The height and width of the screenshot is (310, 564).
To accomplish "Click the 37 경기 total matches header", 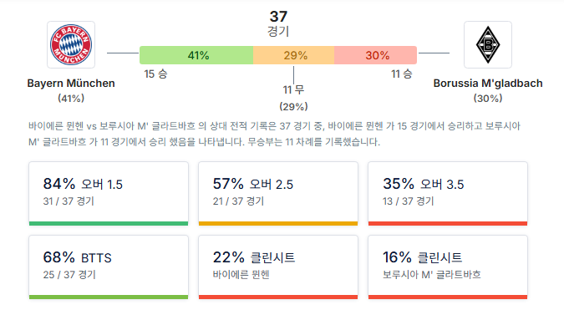I will [x=278, y=23].
